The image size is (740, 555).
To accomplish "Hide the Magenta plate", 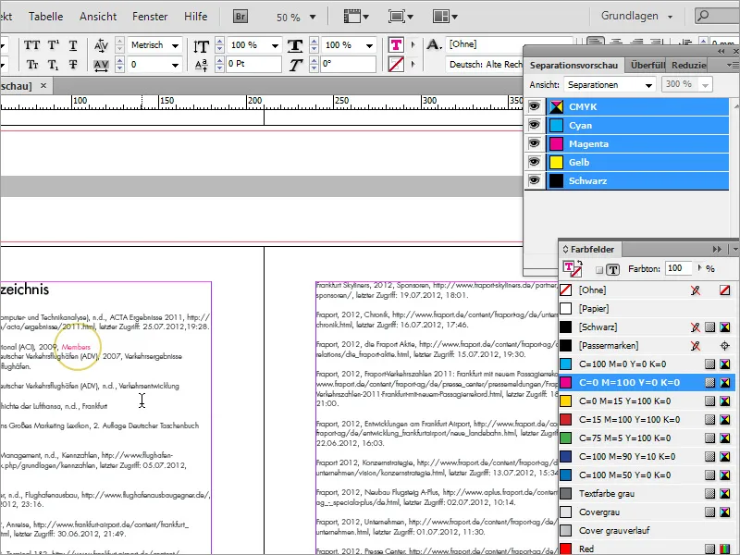I will (x=535, y=143).
